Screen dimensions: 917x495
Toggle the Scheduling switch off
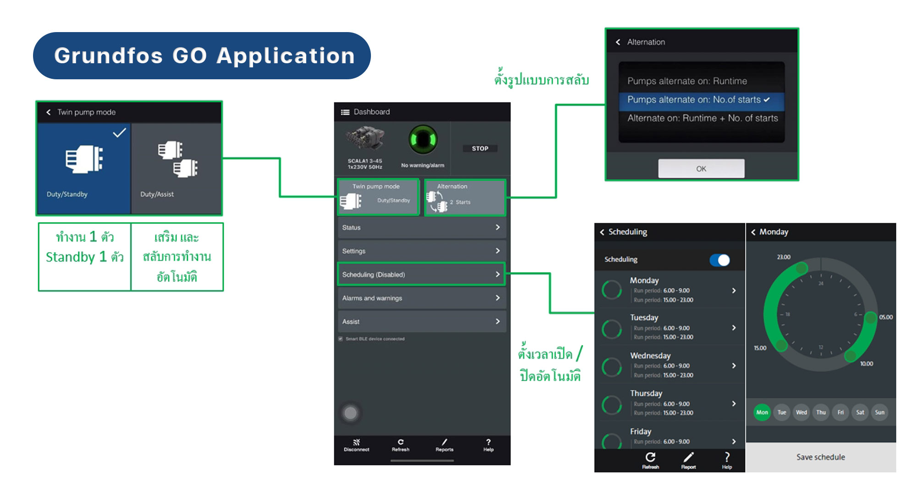click(x=719, y=260)
